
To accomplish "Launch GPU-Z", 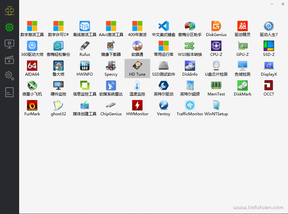I will tap(243, 49).
